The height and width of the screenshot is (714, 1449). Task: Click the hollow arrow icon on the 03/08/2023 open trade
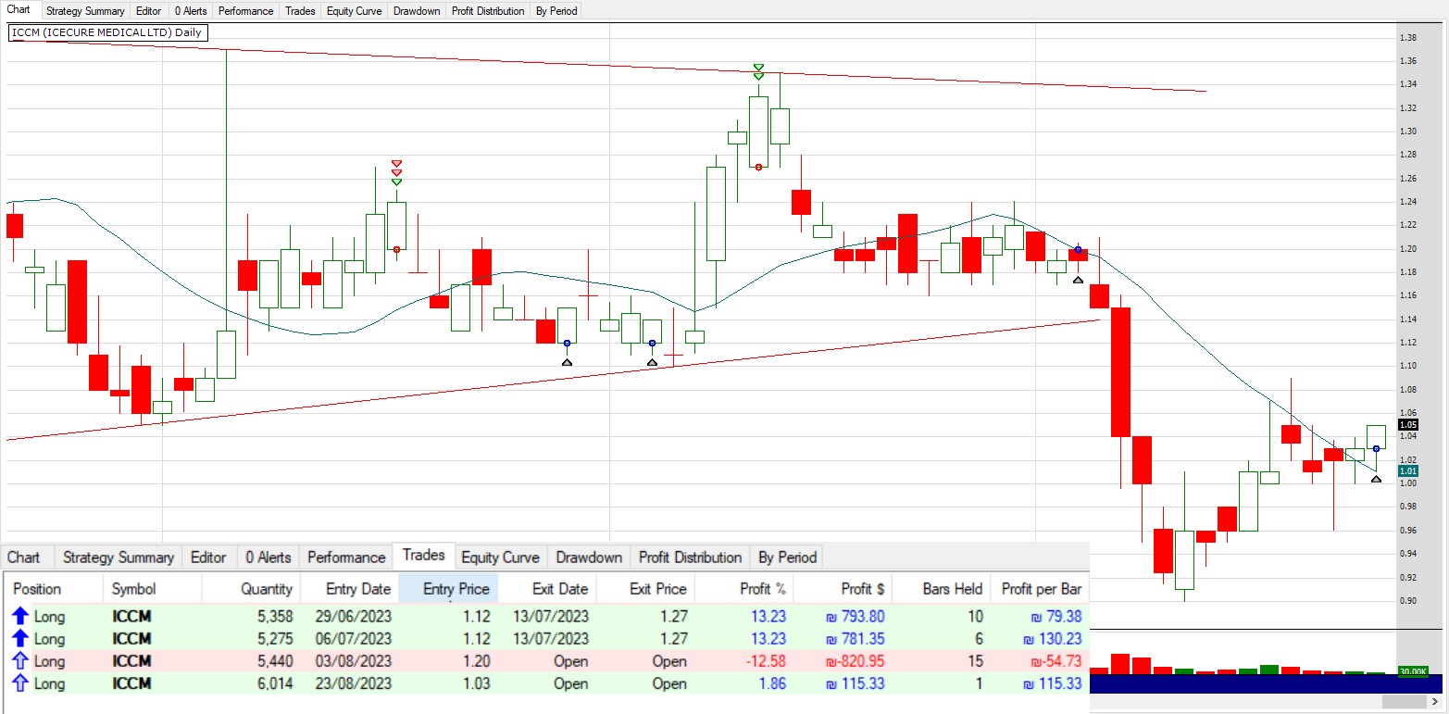20,661
